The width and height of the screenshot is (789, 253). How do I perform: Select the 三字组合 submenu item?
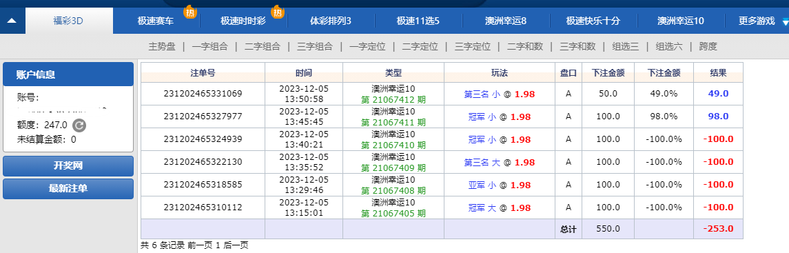[x=315, y=47]
